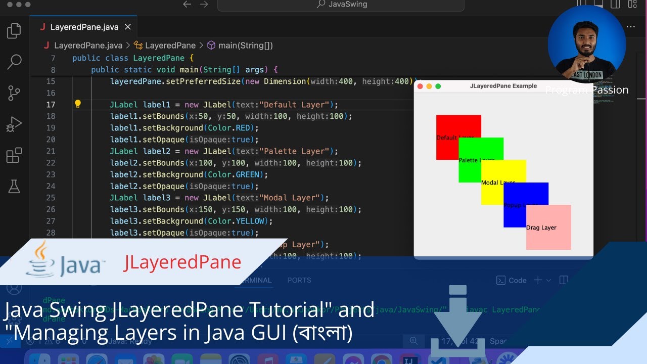The image size is (647, 364).
Task: Click the JavaSwing command center search box
Action: click(x=341, y=5)
